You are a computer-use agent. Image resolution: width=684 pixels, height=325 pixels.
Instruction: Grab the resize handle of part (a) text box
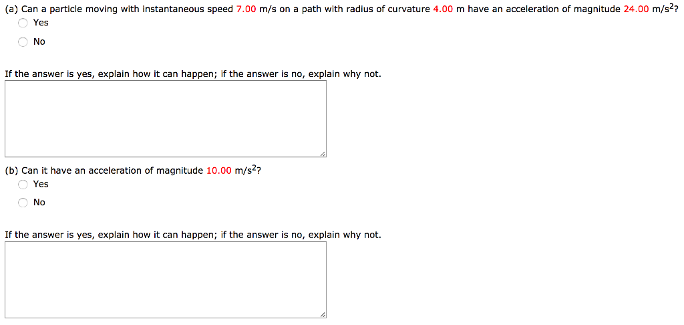(323, 154)
